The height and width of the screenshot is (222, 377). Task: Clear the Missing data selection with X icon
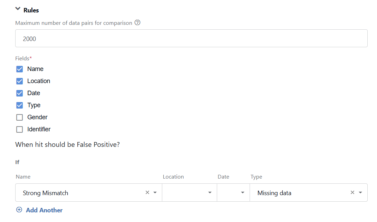click(352, 192)
